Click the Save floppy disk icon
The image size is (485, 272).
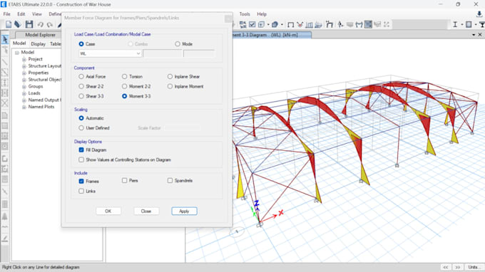pos(29,24)
